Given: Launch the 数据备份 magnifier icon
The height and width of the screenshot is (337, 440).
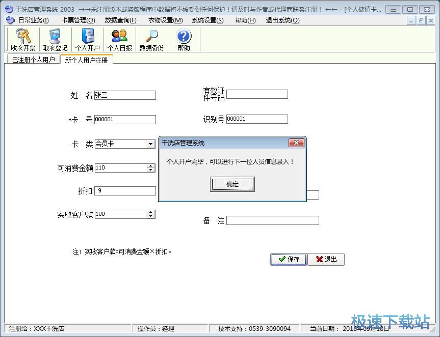Looking at the screenshot, I should 151,40.
